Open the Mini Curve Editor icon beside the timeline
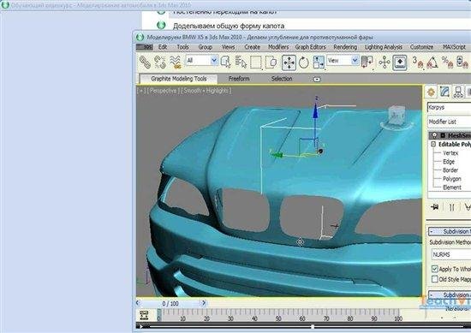 point(144,316)
